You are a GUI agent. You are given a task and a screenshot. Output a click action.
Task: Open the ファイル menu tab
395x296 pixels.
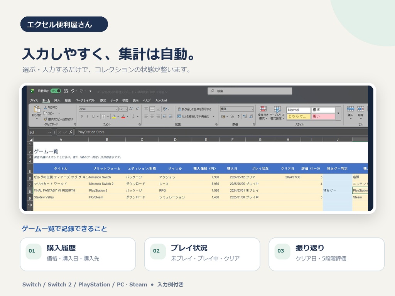(34, 101)
